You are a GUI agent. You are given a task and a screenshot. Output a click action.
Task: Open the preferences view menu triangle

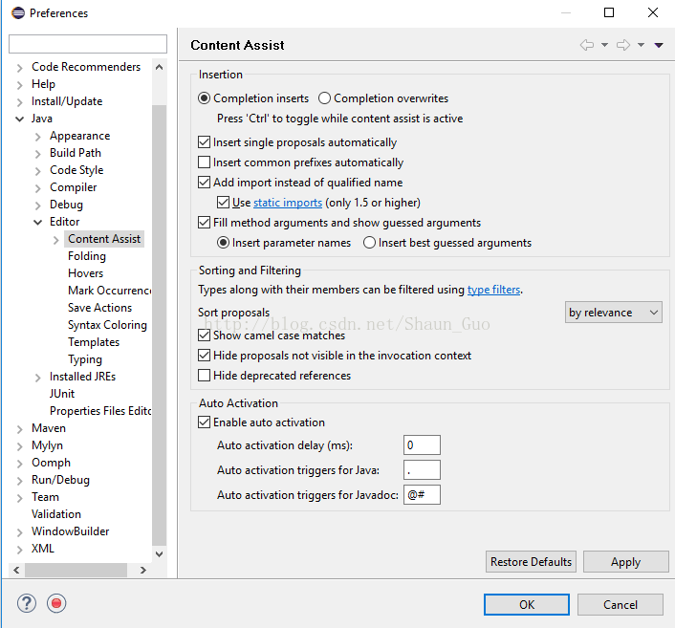point(659,45)
